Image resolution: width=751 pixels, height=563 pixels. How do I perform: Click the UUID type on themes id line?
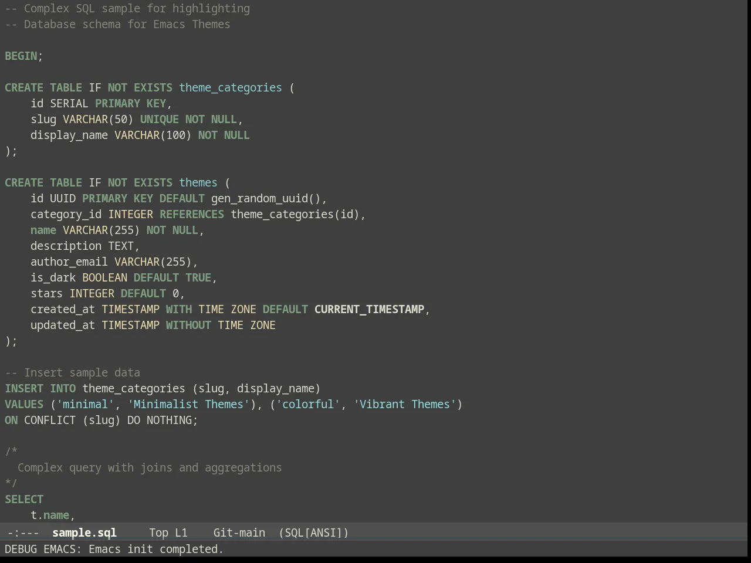tap(63, 198)
